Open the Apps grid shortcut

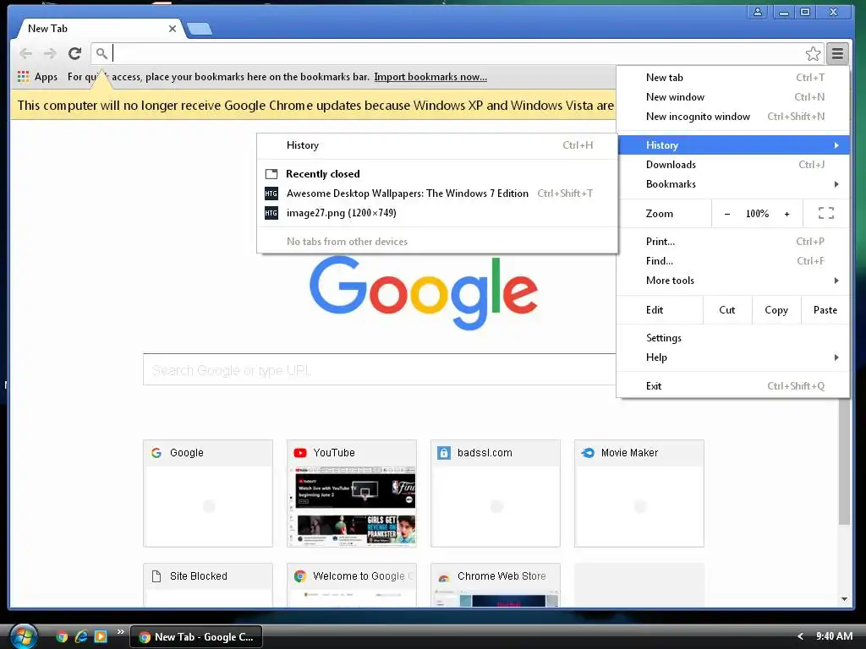(37, 77)
